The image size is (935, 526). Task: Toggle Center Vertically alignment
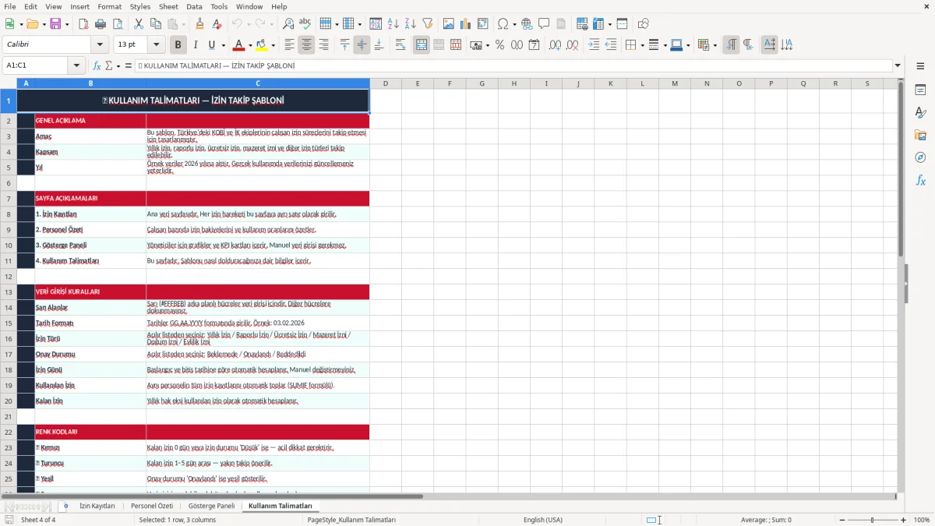[x=362, y=45]
